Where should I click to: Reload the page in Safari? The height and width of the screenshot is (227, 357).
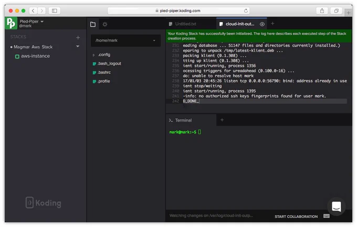[246, 11]
